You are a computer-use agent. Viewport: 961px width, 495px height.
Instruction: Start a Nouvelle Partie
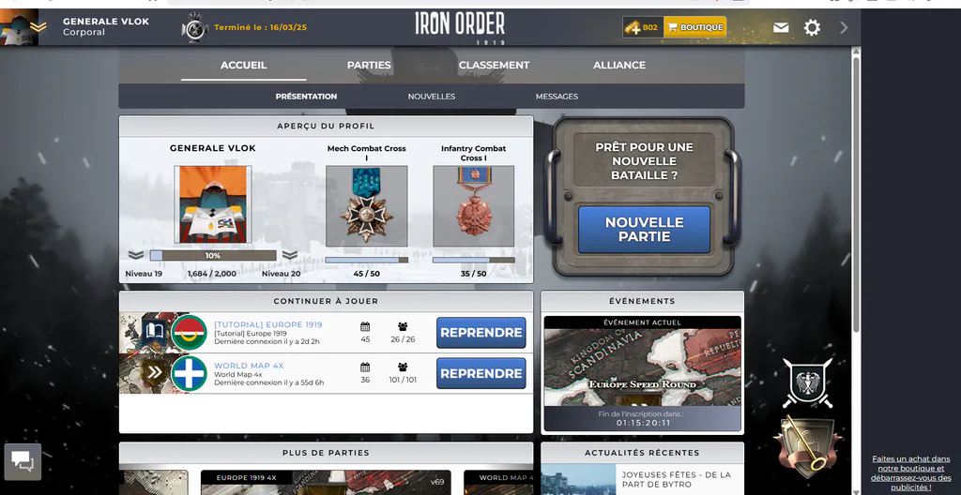click(644, 230)
